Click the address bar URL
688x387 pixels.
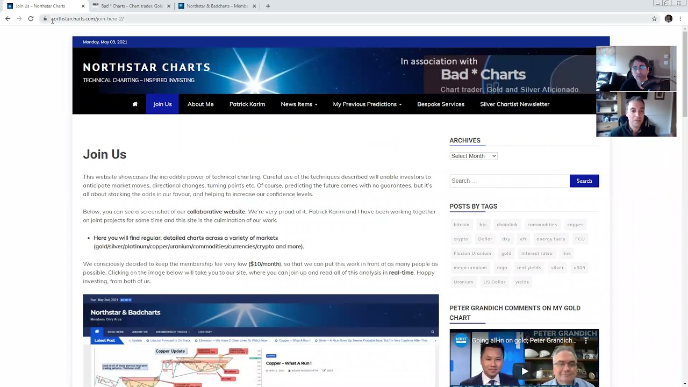(87, 19)
